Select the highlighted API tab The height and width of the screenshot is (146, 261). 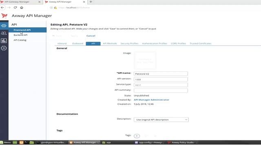(x=93, y=43)
